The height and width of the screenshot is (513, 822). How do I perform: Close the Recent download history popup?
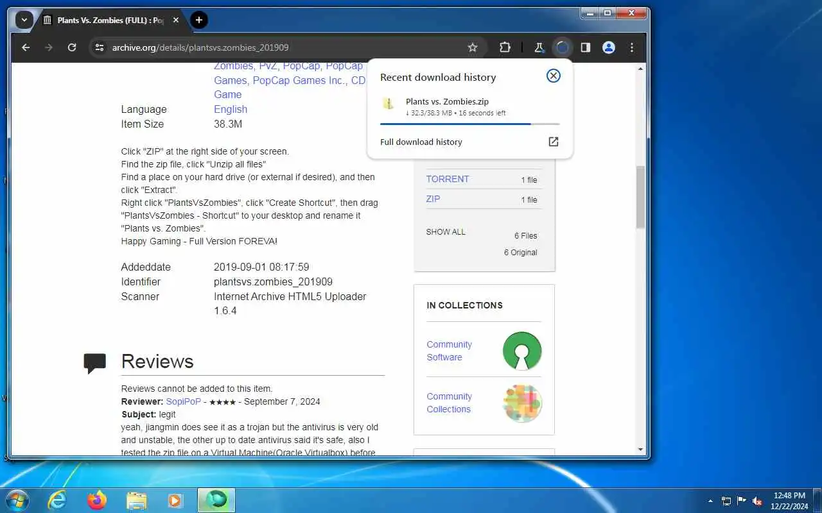pyautogui.click(x=553, y=76)
